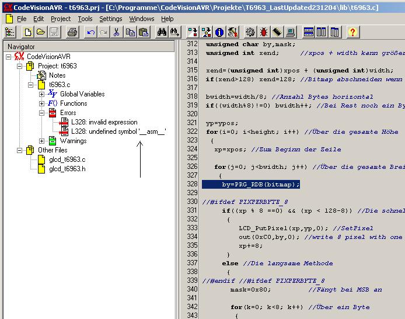Click the last window-arrangement icon
Viewport: 405px width, 319px height.
click(334, 32)
